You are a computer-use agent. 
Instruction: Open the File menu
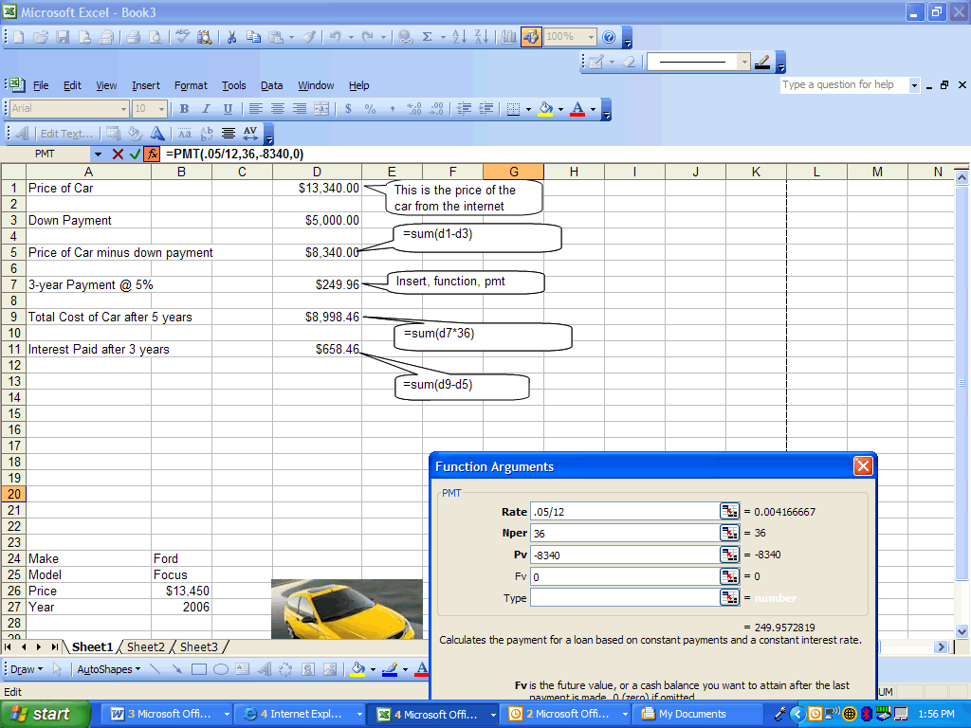(x=41, y=85)
